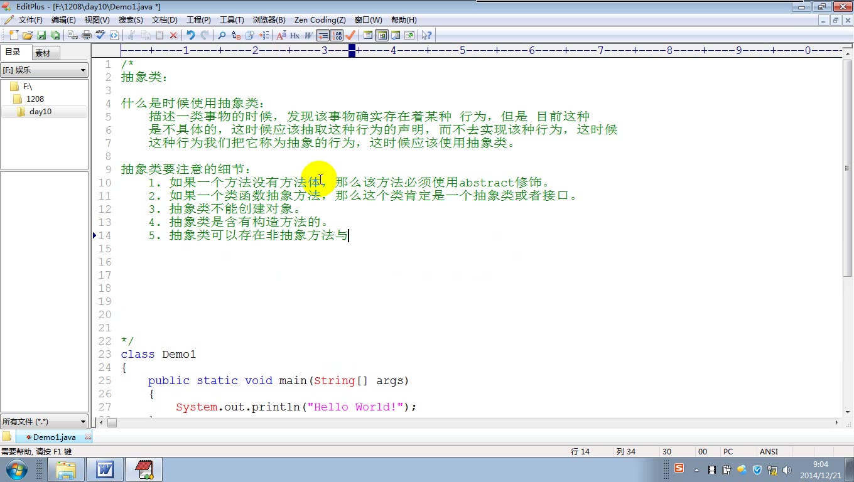Open the [F:] 娱乐 drive dropdown
This screenshot has height=482, width=854.
[44, 70]
